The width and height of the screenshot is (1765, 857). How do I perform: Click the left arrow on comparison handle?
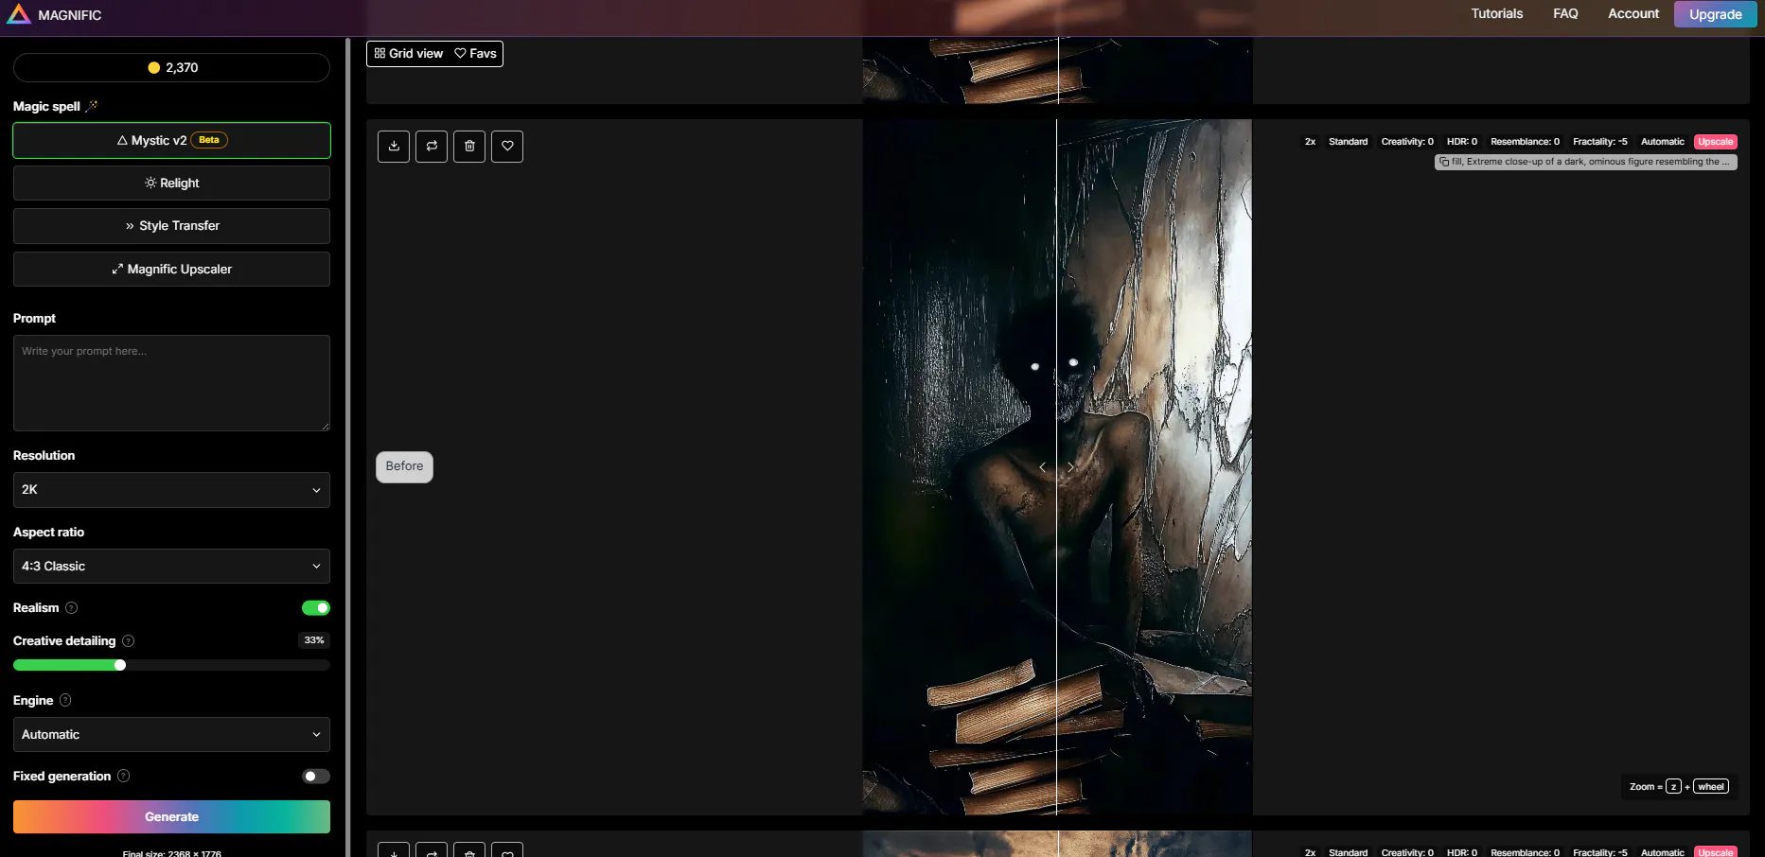click(1043, 467)
